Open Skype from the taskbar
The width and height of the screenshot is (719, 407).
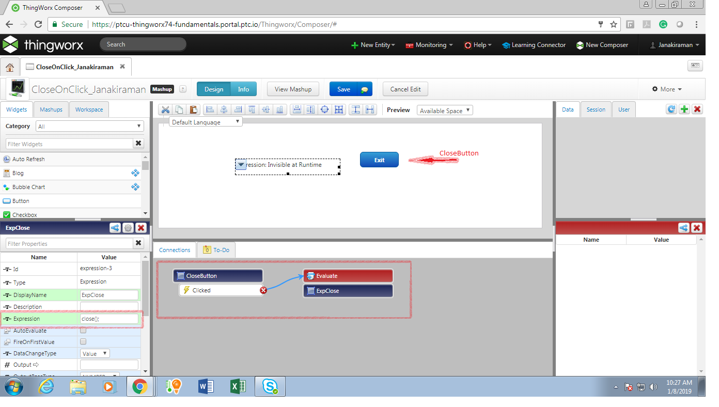(x=270, y=386)
